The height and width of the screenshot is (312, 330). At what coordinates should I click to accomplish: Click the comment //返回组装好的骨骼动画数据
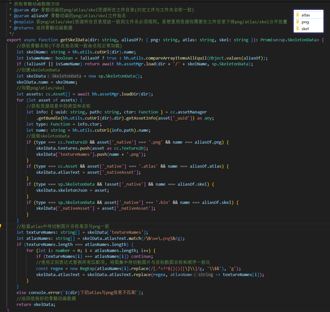(x=46, y=299)
